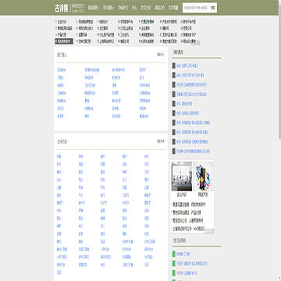The image size is (281, 281).
Task: Open the dropdown menu item next to the logo
Action: coord(94,8)
